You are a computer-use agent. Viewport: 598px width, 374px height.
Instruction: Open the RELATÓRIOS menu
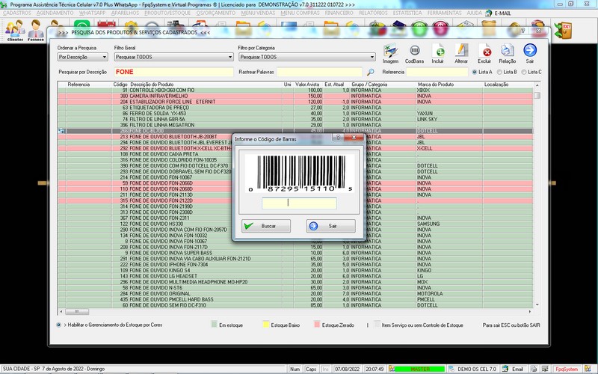pos(373,13)
